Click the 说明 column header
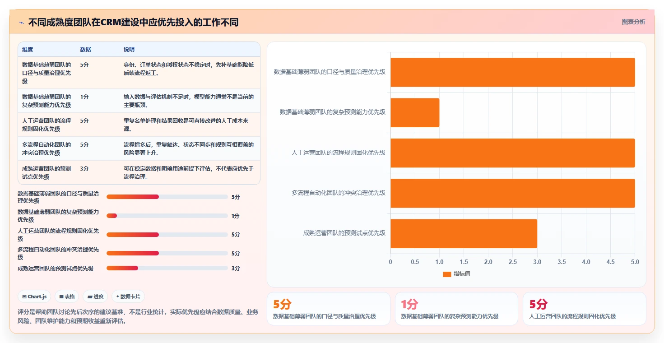This screenshot has height=343, width=664. pyautogui.click(x=129, y=50)
